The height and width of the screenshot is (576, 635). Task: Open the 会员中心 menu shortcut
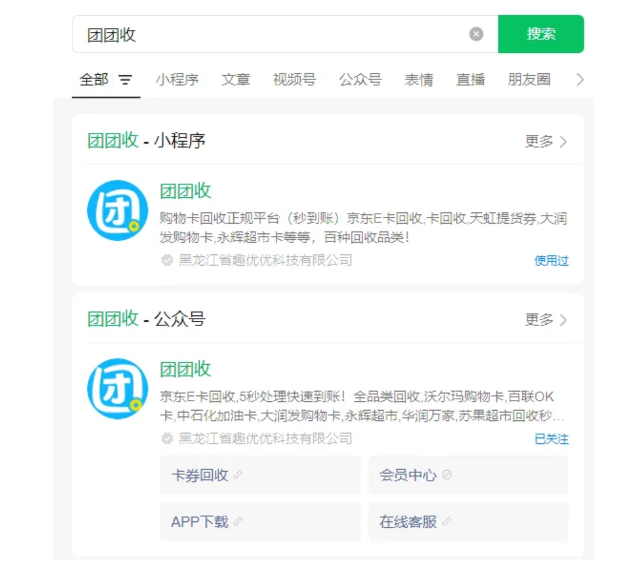468,475
